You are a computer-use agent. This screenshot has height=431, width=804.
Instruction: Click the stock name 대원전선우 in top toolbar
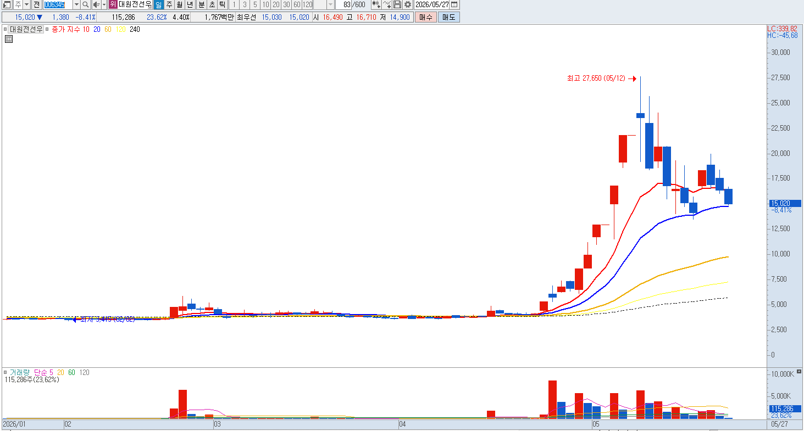pos(135,4)
